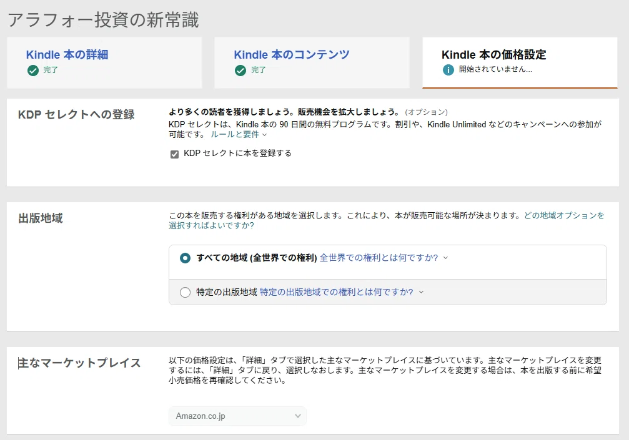Image resolution: width=629 pixels, height=440 pixels.
Task: Click green checkmark icon under Kindle 本のコンテンツ
Action: (x=240, y=71)
